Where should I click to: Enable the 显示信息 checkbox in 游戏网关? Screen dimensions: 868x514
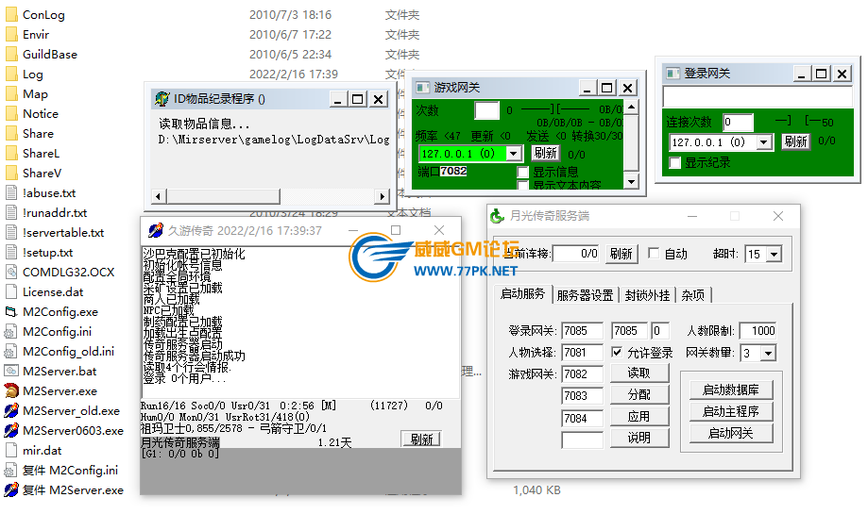tap(523, 173)
